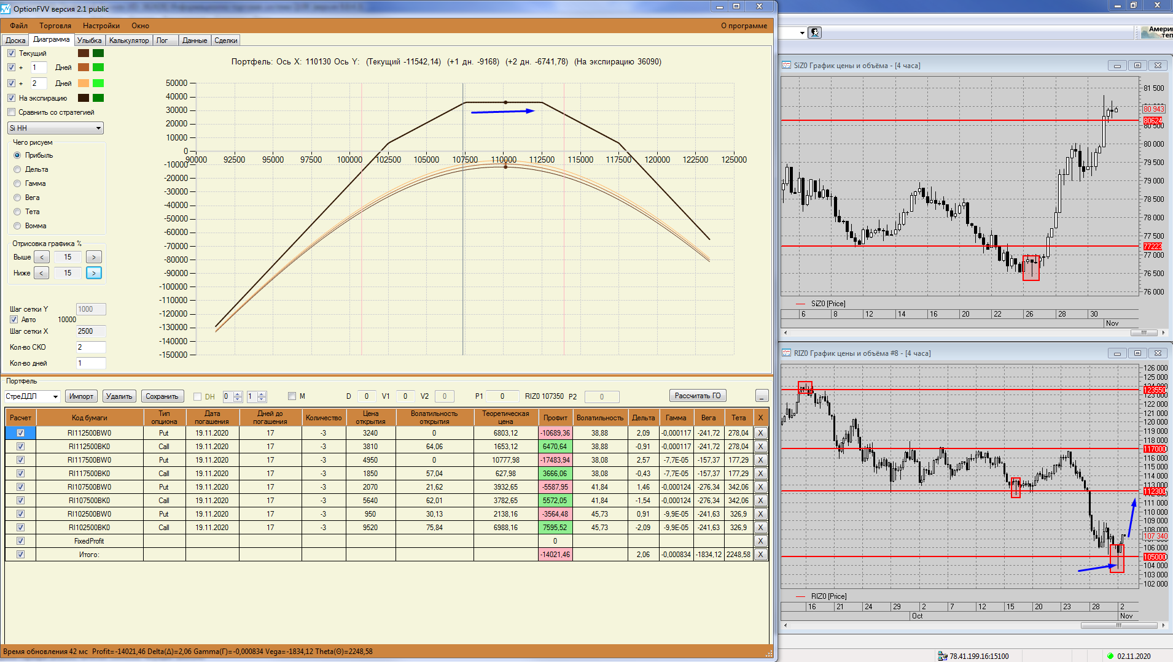Select the Гамма radio button
The image size is (1173, 662).
[17, 183]
